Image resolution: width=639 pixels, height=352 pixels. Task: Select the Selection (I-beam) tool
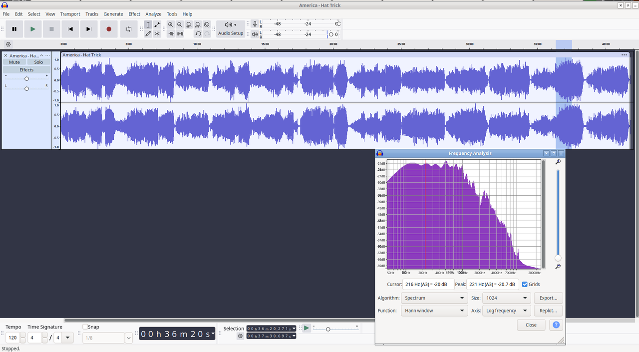(148, 24)
